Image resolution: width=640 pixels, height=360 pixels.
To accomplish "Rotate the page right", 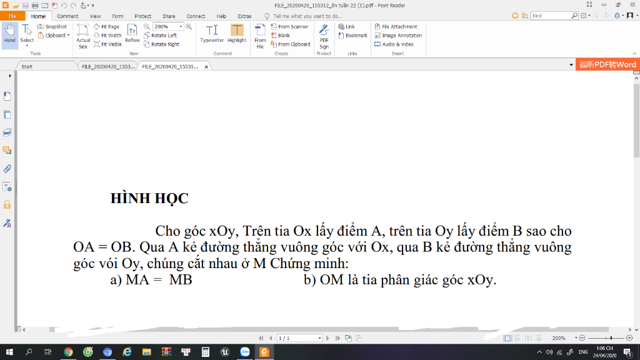I will (x=162, y=44).
